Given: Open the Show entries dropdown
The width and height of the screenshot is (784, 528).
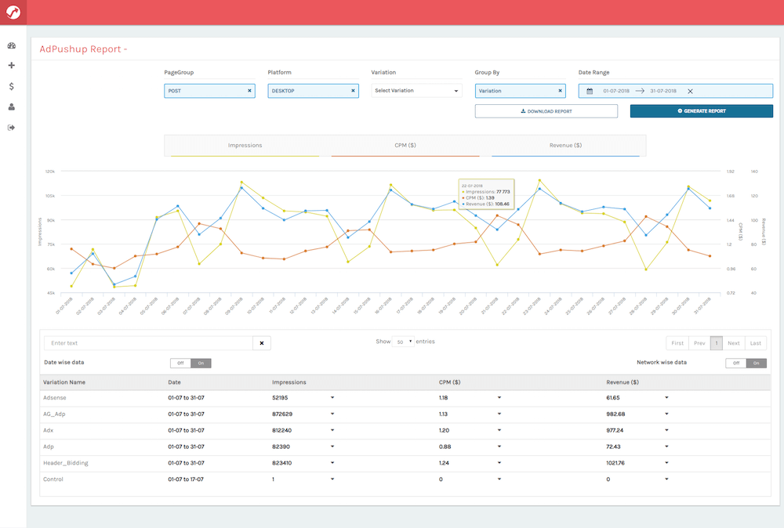Looking at the screenshot, I should [403, 342].
